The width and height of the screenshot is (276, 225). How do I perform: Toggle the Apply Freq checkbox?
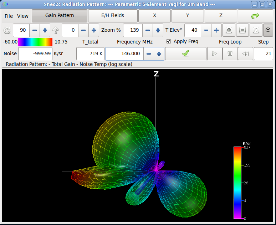169,41
